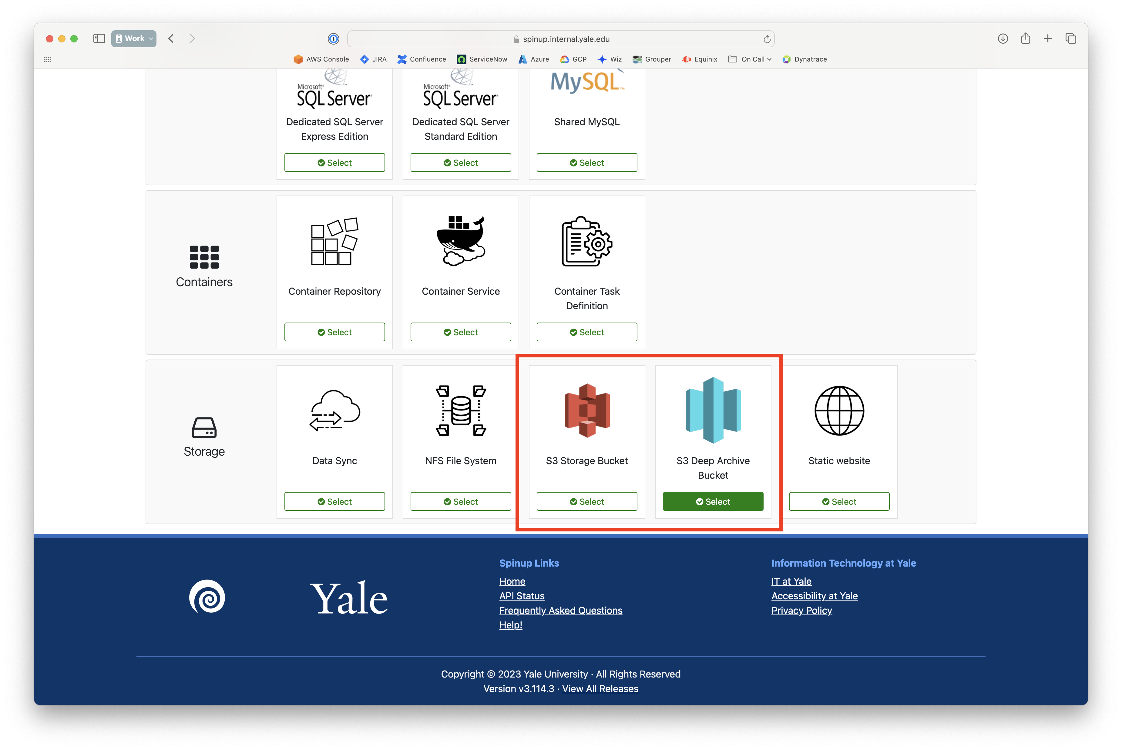Open the View All Releases link
Image resolution: width=1122 pixels, height=750 pixels.
click(600, 688)
